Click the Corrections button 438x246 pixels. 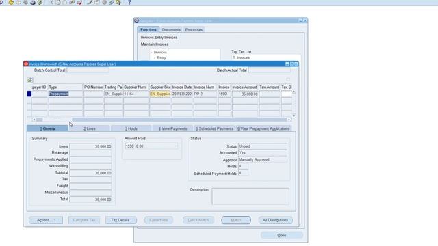159,220
